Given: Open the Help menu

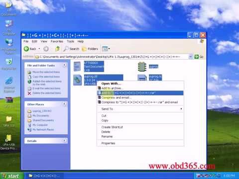Looking at the screenshot, I should [81, 41].
